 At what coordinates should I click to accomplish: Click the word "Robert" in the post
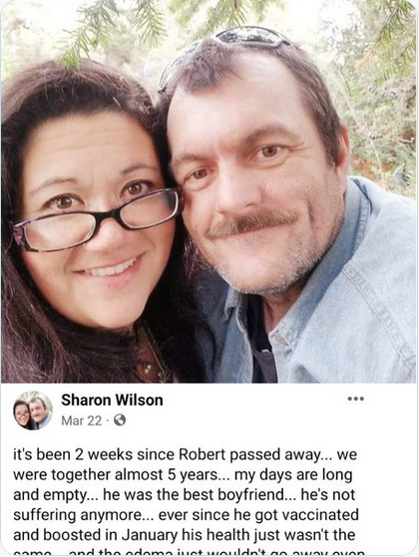click(203, 454)
